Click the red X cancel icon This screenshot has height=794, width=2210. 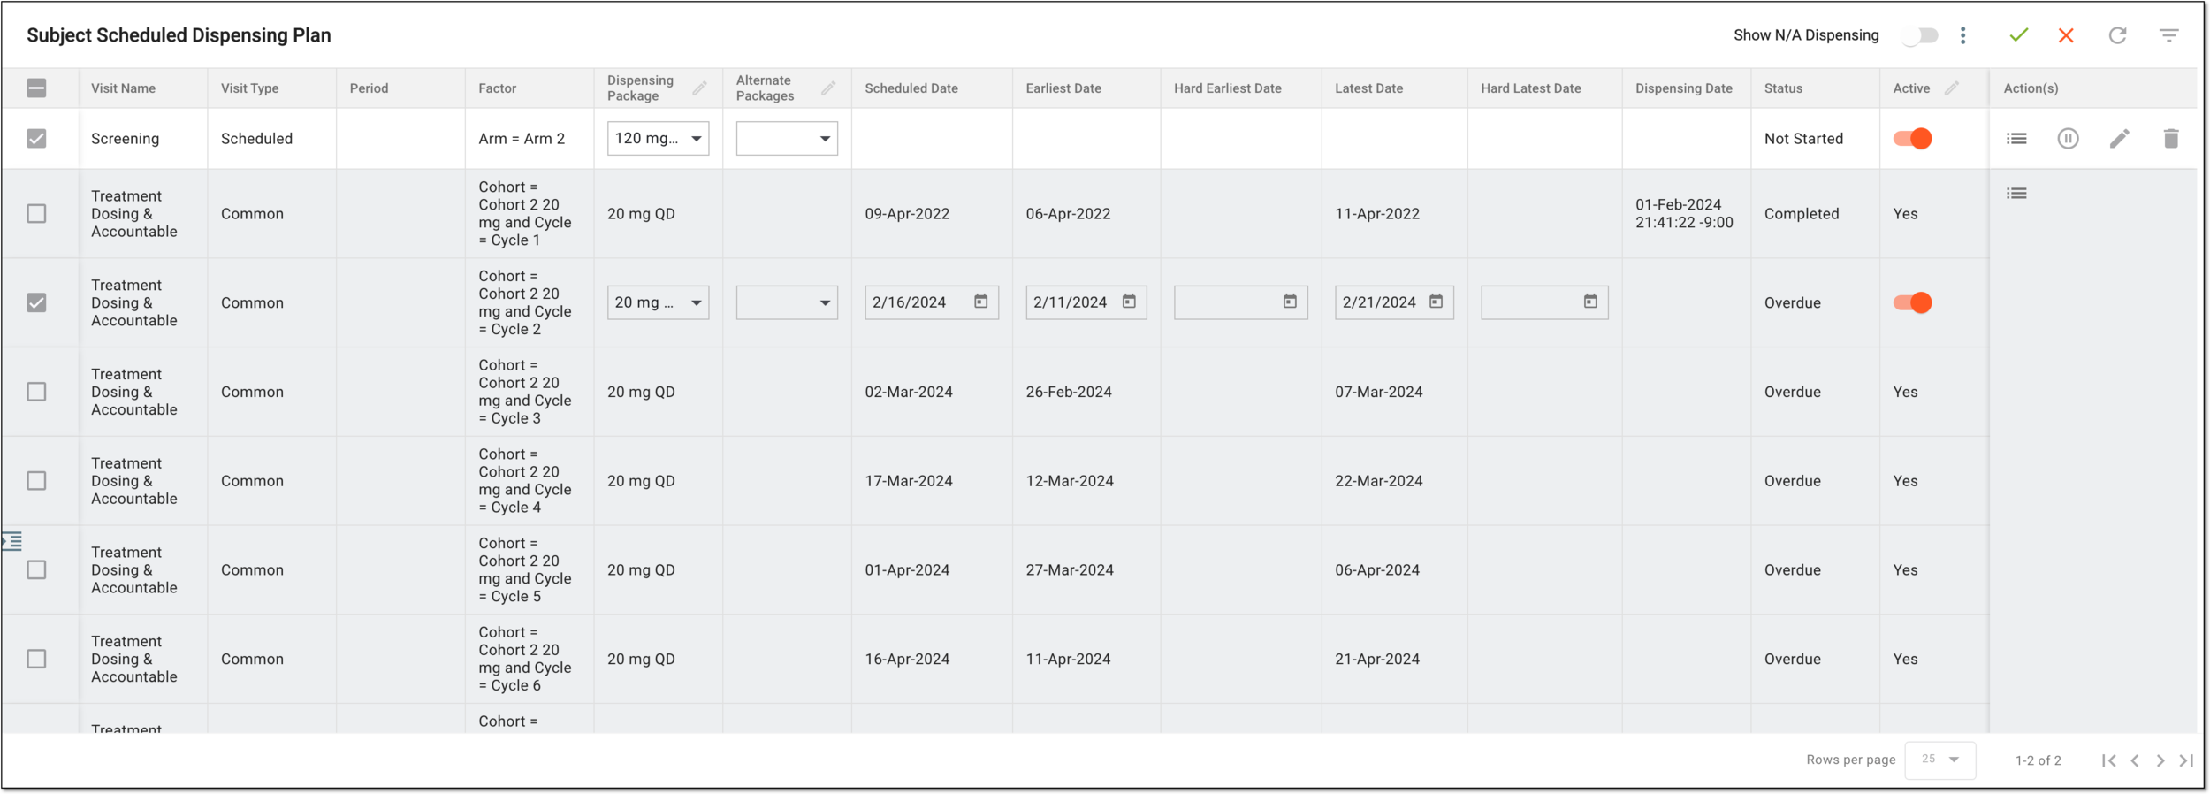point(2066,35)
